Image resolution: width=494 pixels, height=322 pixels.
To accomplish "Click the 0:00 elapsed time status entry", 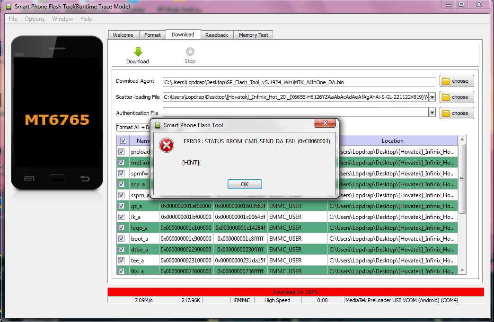I will 322,300.
